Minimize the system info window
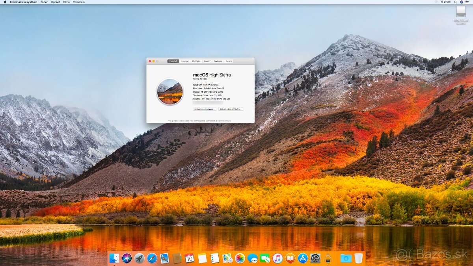The height and width of the screenshot is (266, 473). (x=153, y=61)
